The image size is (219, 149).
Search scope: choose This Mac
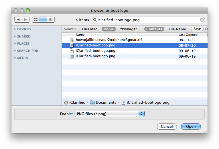tap(89, 29)
